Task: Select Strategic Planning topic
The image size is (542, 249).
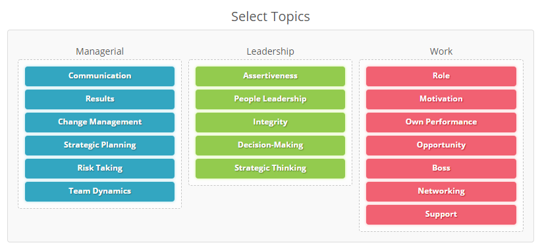Action: 99,145
